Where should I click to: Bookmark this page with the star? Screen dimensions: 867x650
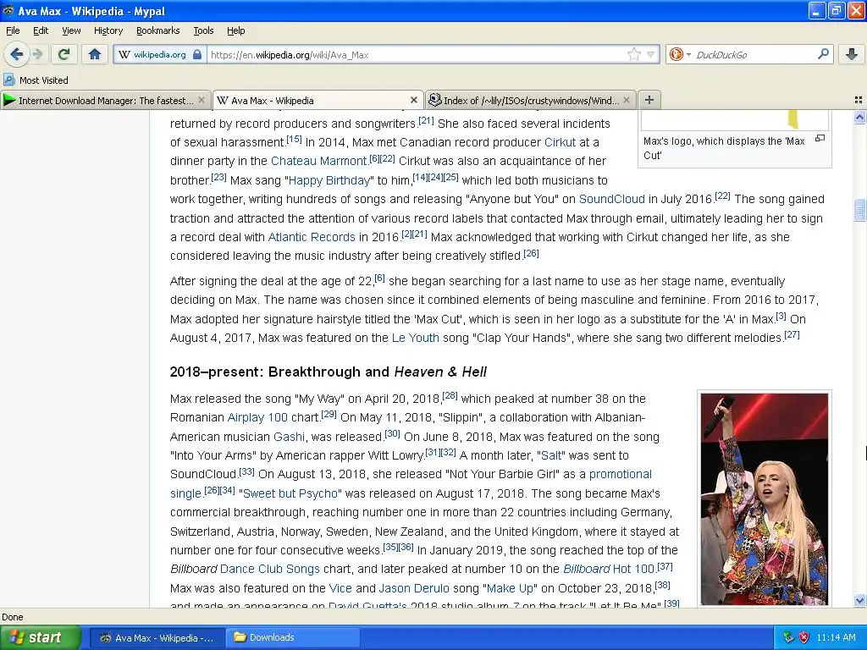(x=633, y=54)
